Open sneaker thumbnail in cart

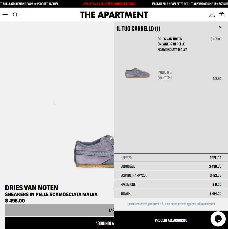pyautogui.click(x=137, y=73)
